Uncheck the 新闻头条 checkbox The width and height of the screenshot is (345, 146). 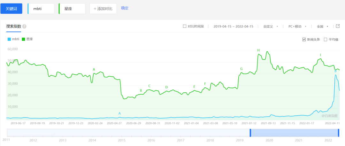click(x=304, y=40)
